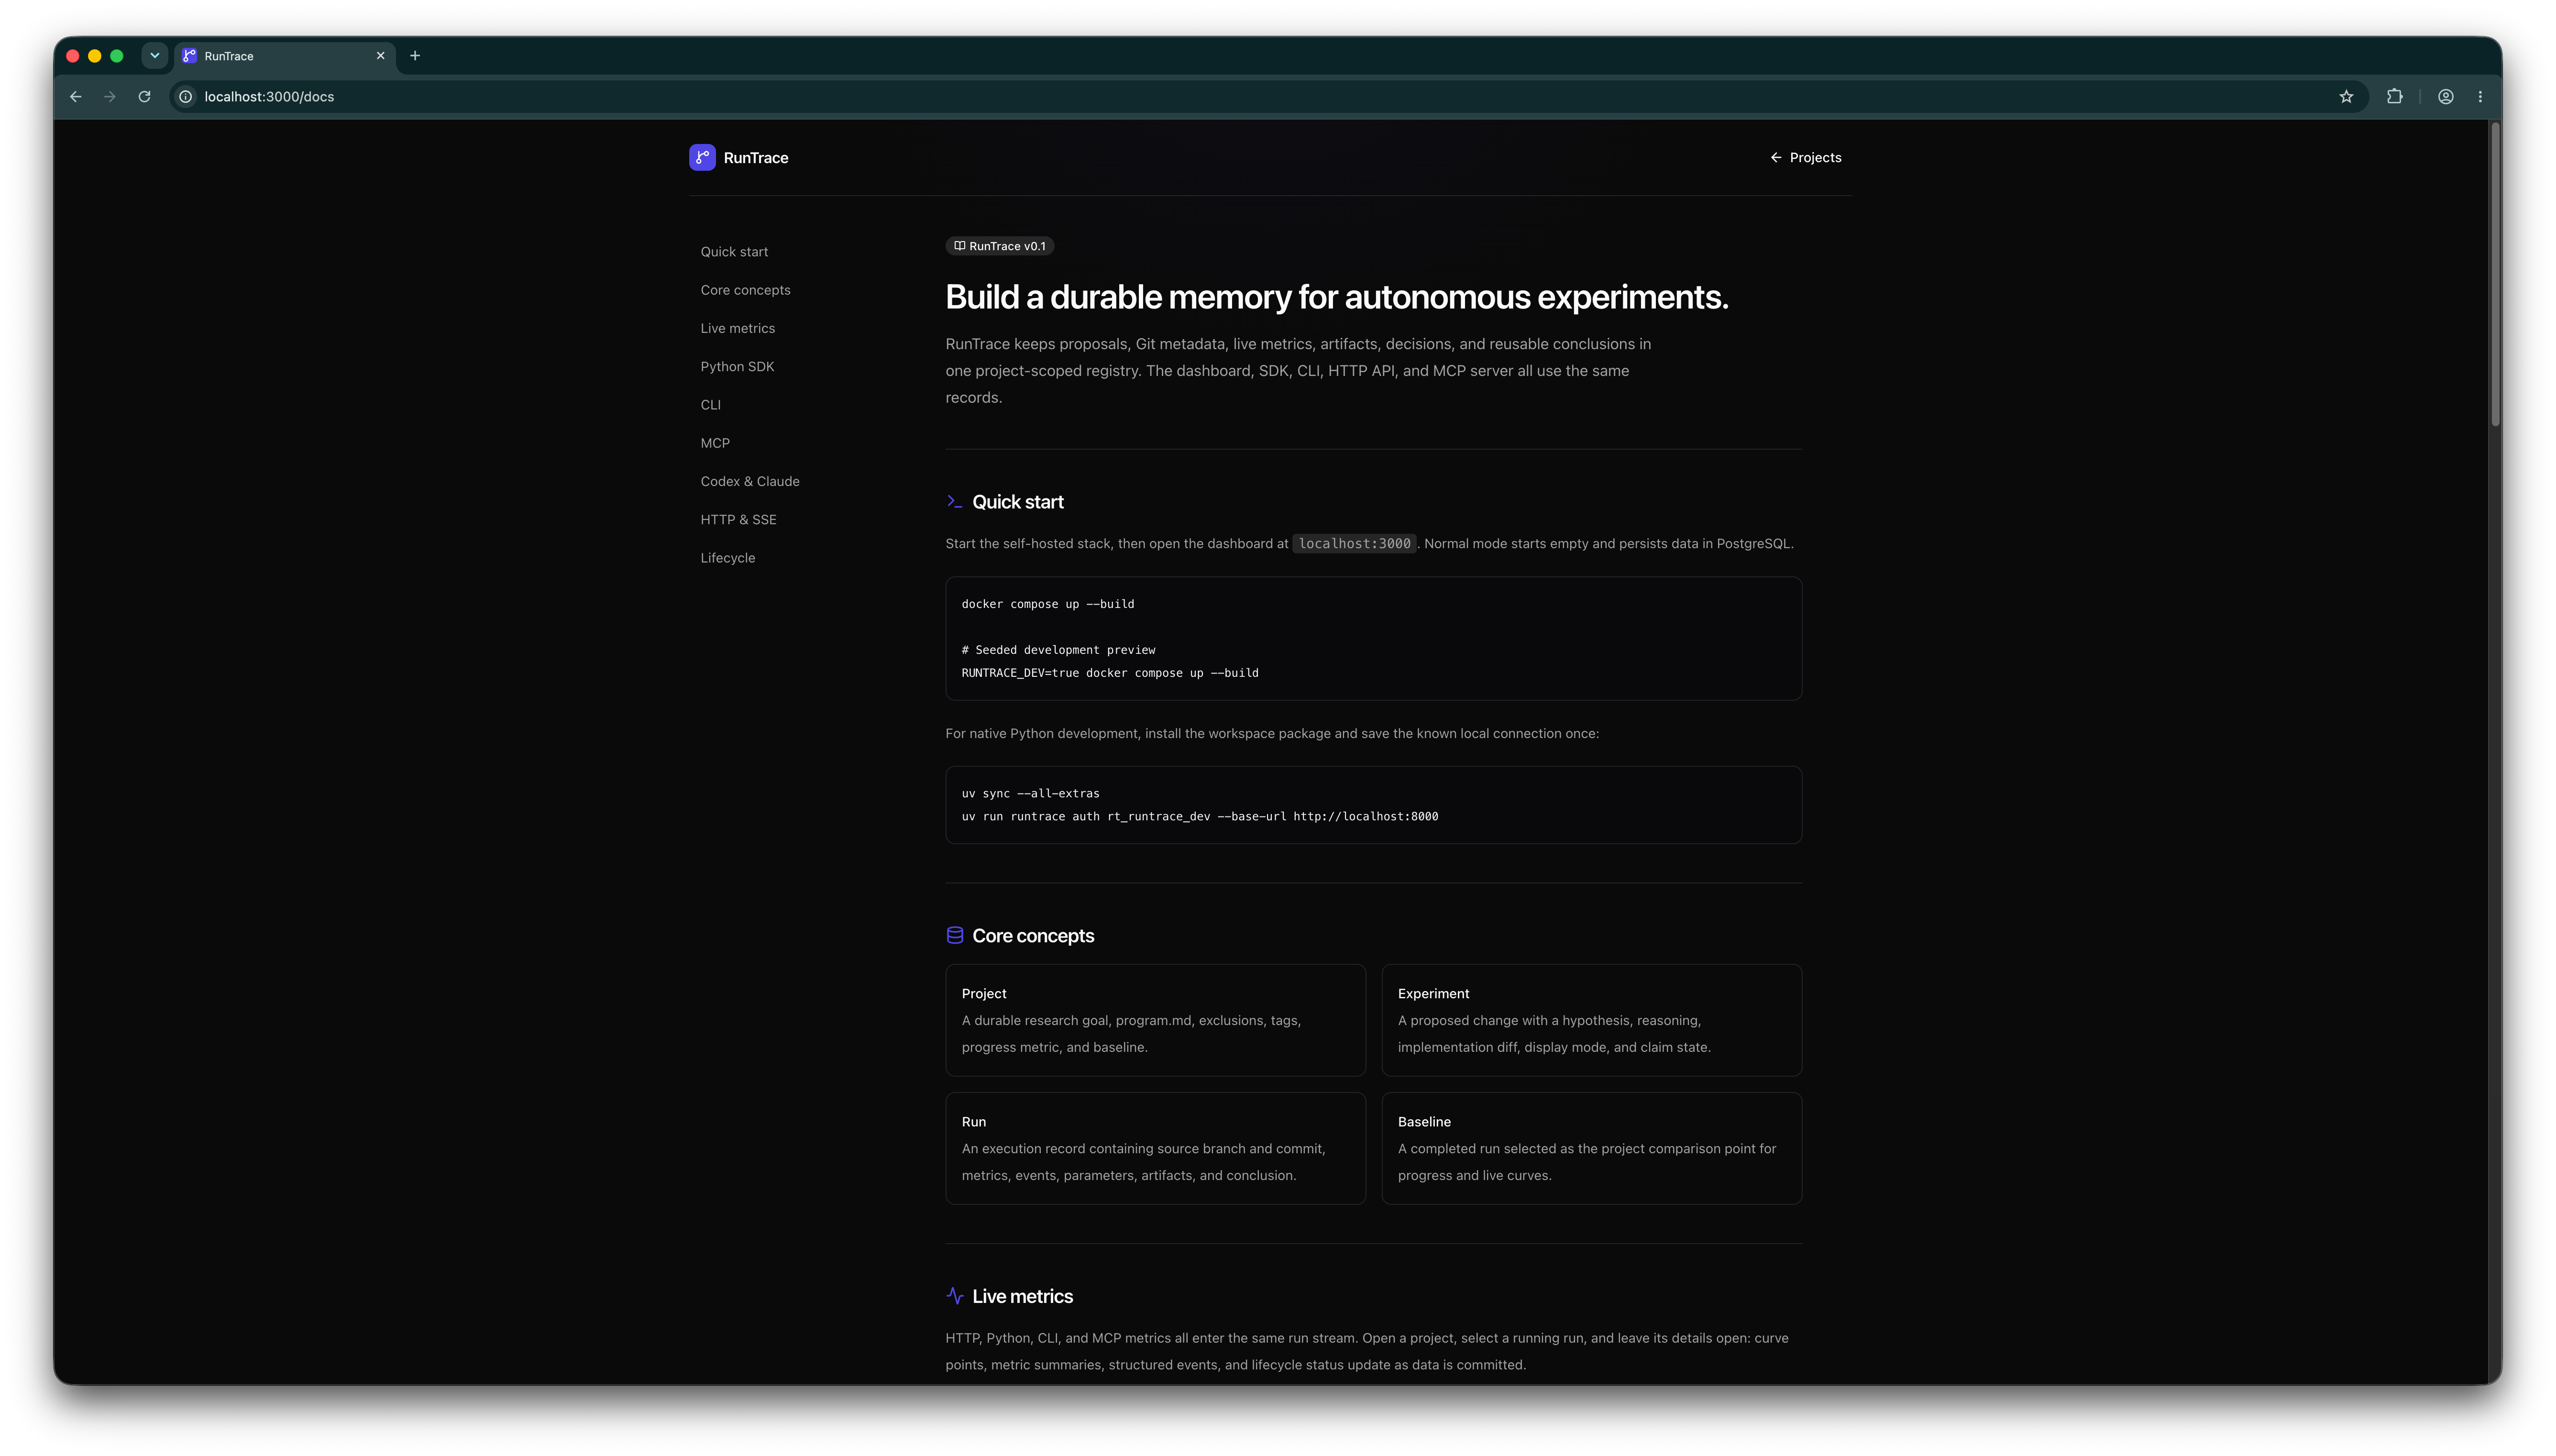The height and width of the screenshot is (1456, 2556).
Task: Click the main page headline text
Action: (x=1336, y=297)
